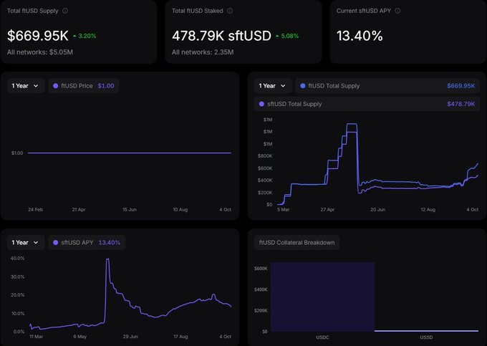
Task: Click the APY spike peak near 40%
Action: point(107,259)
